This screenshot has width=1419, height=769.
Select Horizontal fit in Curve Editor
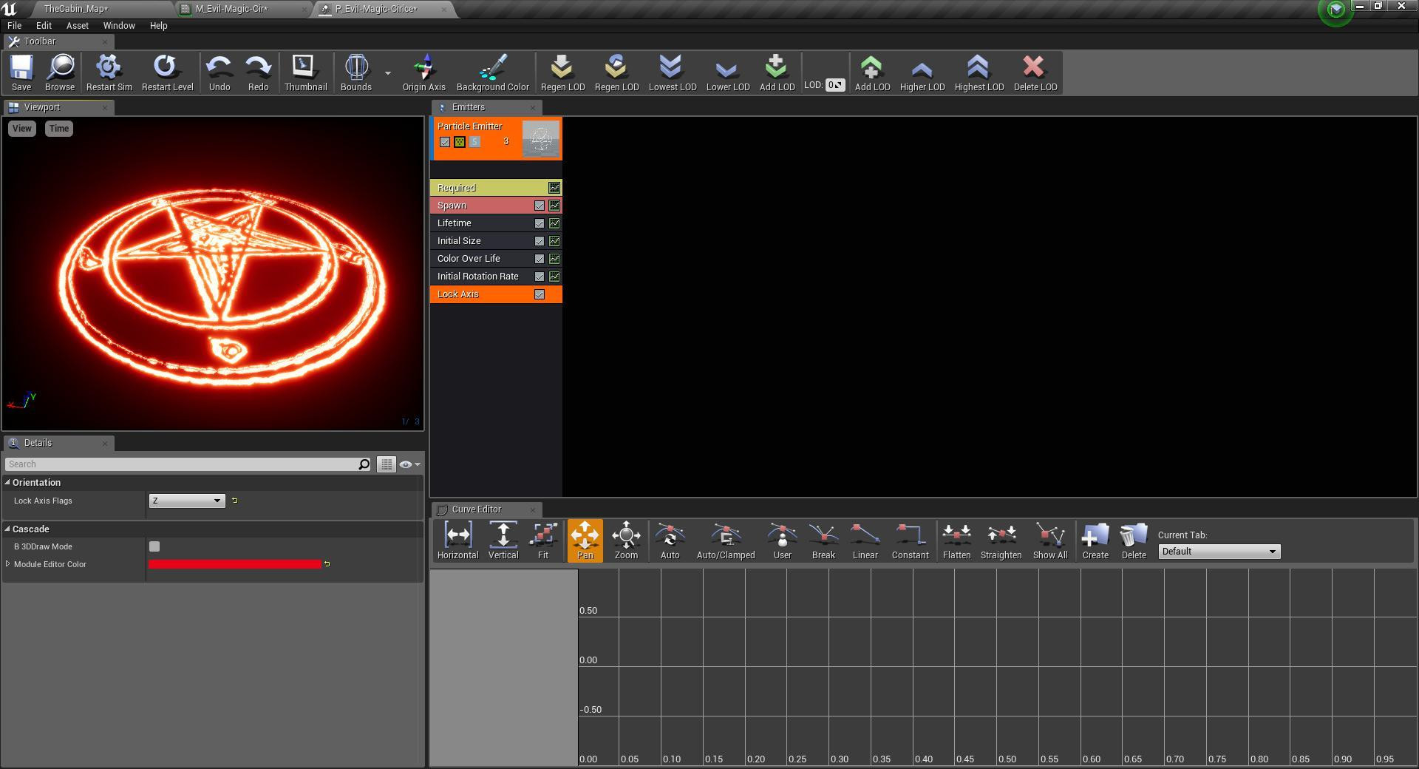(457, 541)
